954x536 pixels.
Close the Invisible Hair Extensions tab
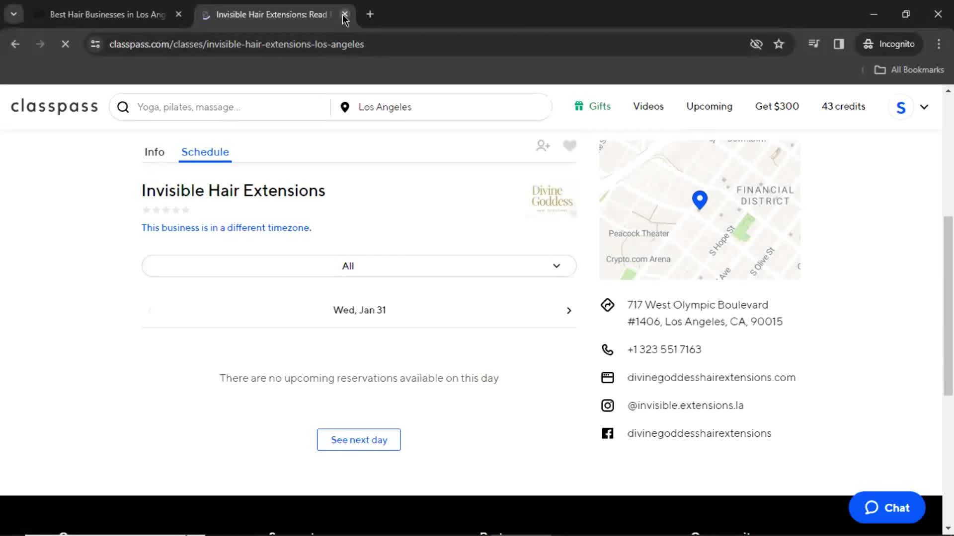pyautogui.click(x=344, y=14)
